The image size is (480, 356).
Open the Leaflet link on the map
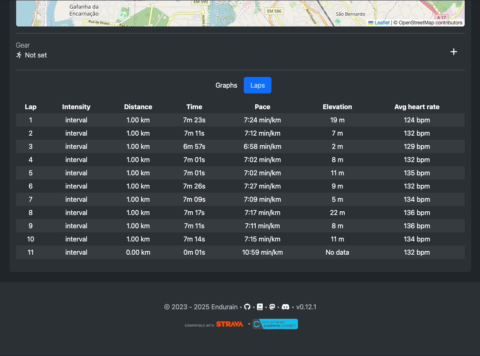382,23
